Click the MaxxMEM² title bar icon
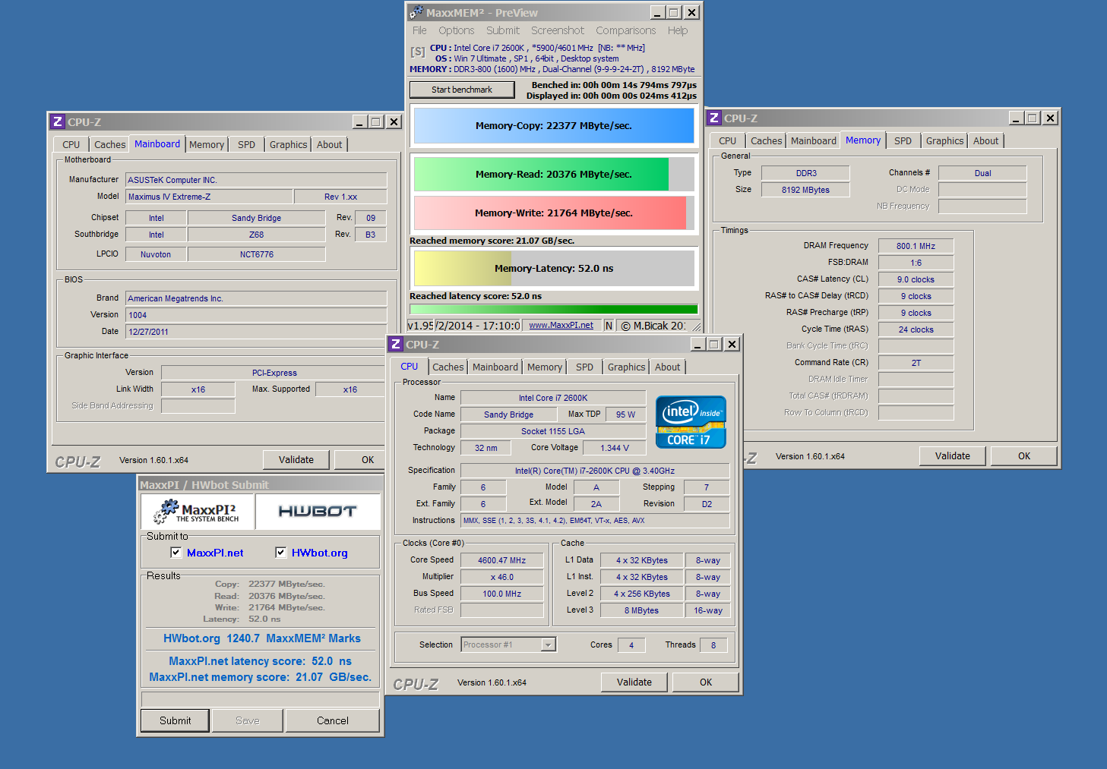Image resolution: width=1107 pixels, height=769 pixels. pos(416,13)
